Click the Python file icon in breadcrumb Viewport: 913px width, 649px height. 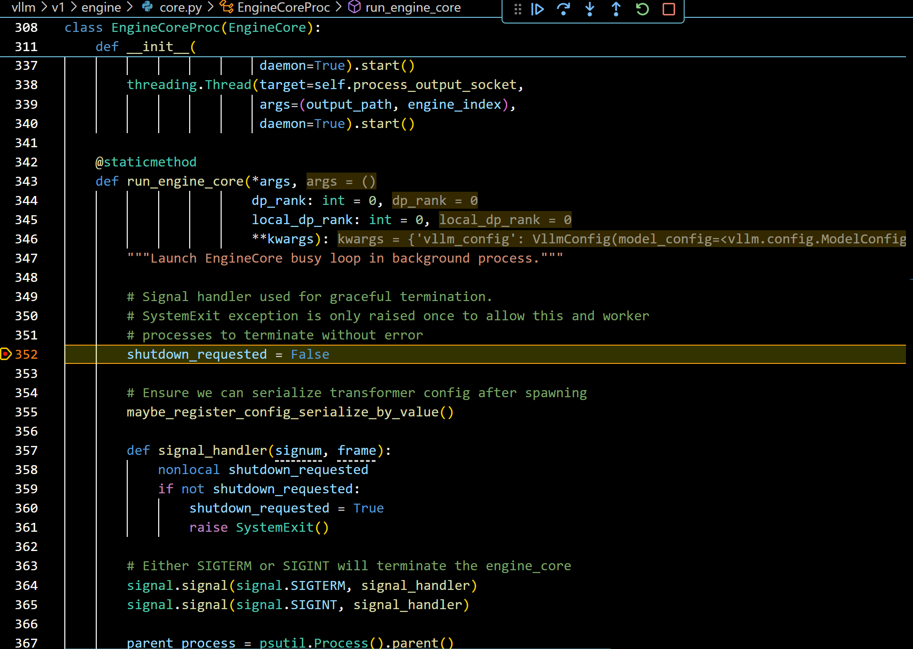point(147,7)
